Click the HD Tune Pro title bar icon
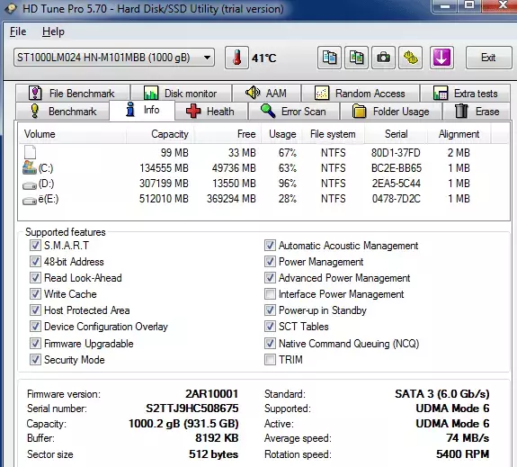Viewport: 517px width, 467px height. click(11, 9)
